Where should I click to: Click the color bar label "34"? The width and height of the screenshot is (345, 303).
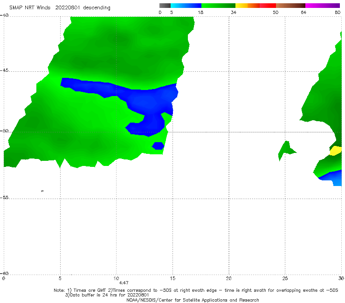point(234,13)
